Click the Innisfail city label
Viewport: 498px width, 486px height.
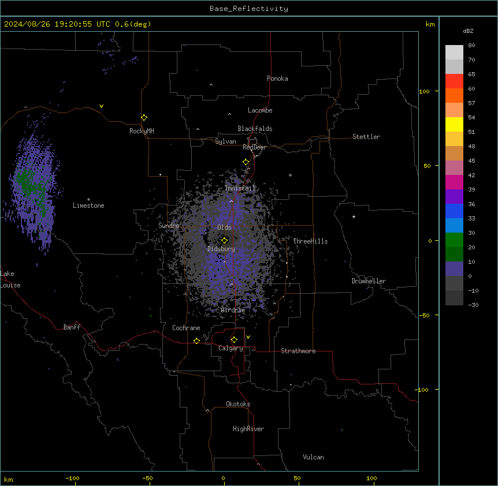pos(240,188)
